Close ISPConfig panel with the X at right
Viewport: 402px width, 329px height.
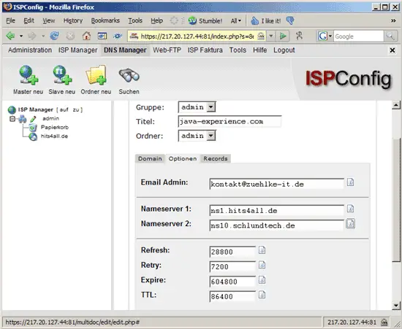tap(392, 50)
